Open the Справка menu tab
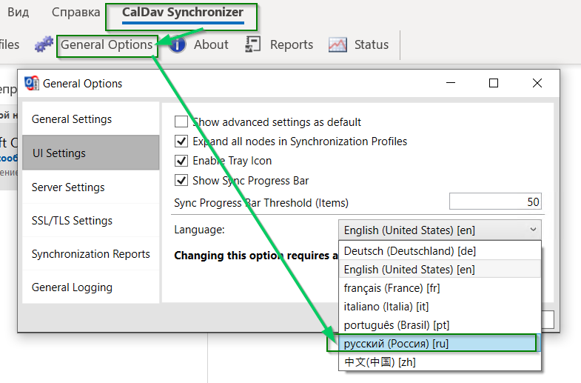This screenshot has width=581, height=383. [76, 13]
